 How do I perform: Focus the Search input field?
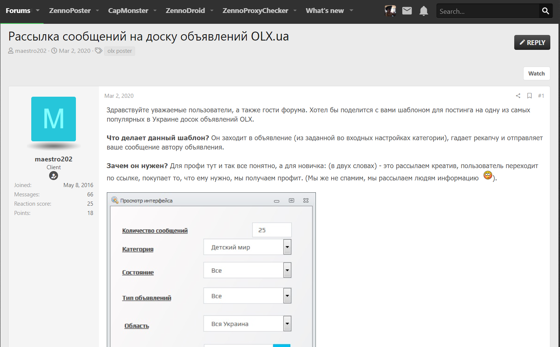487,11
